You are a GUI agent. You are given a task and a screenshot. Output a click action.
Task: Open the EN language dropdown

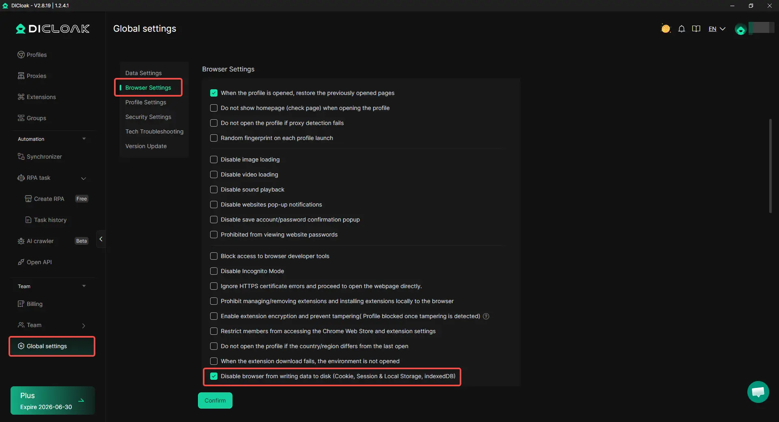[717, 29]
